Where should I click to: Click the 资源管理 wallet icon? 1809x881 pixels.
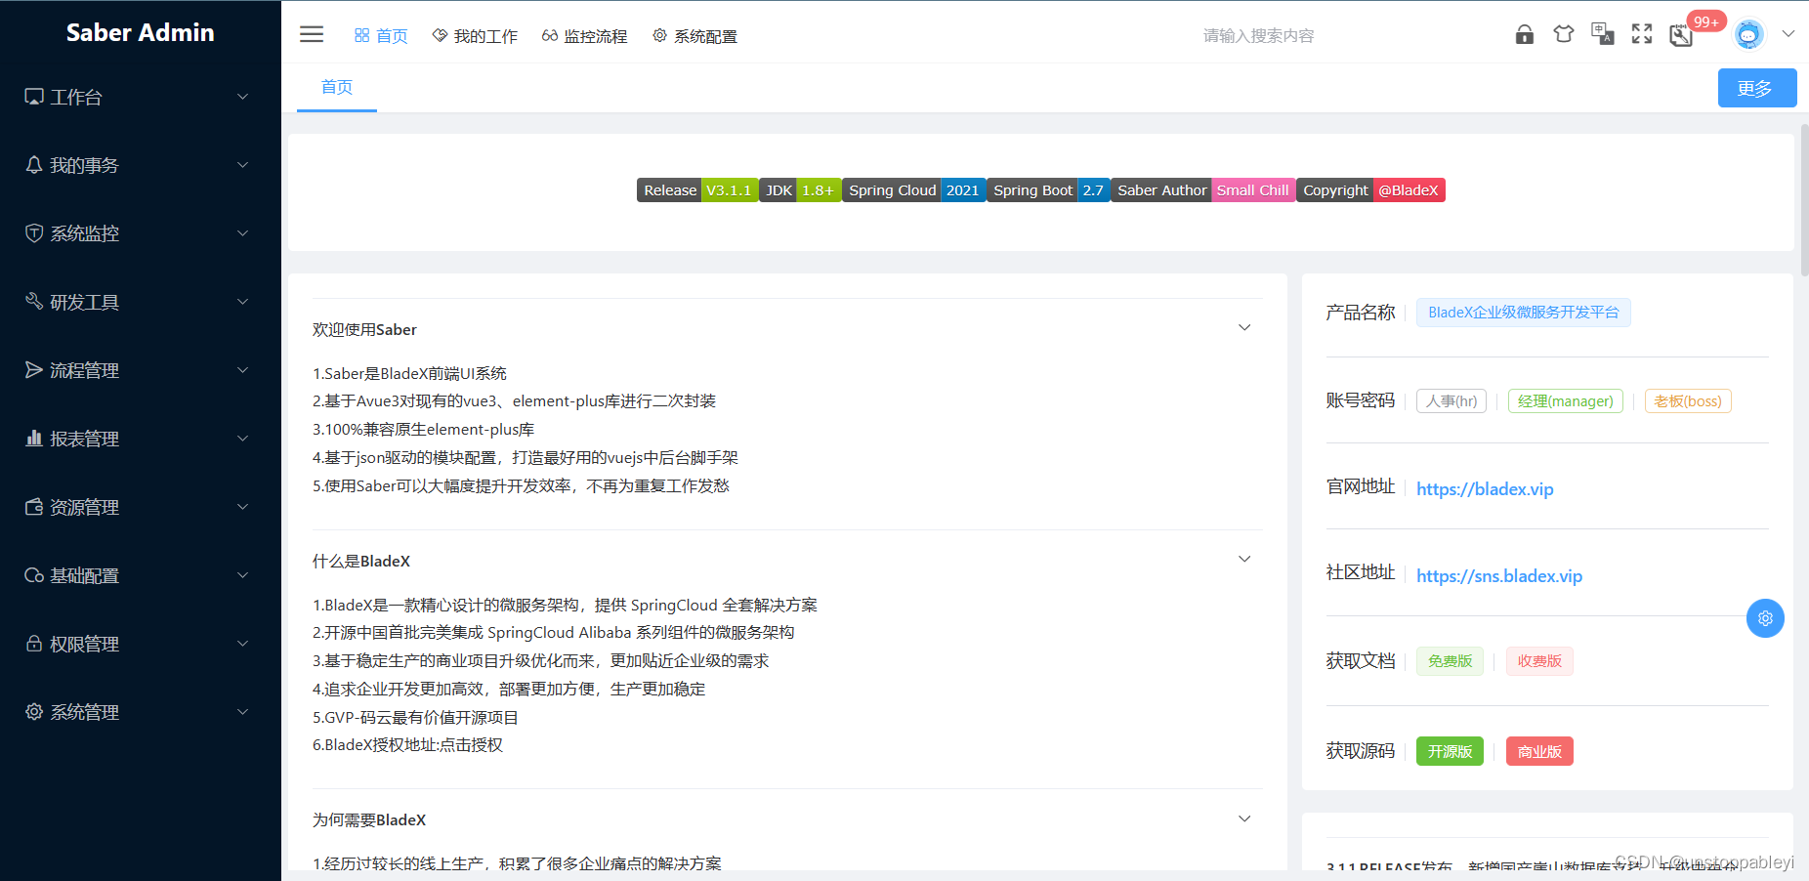[34, 507]
